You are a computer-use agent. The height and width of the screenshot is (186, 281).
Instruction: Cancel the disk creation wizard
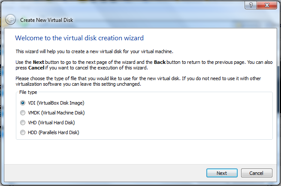(257, 173)
